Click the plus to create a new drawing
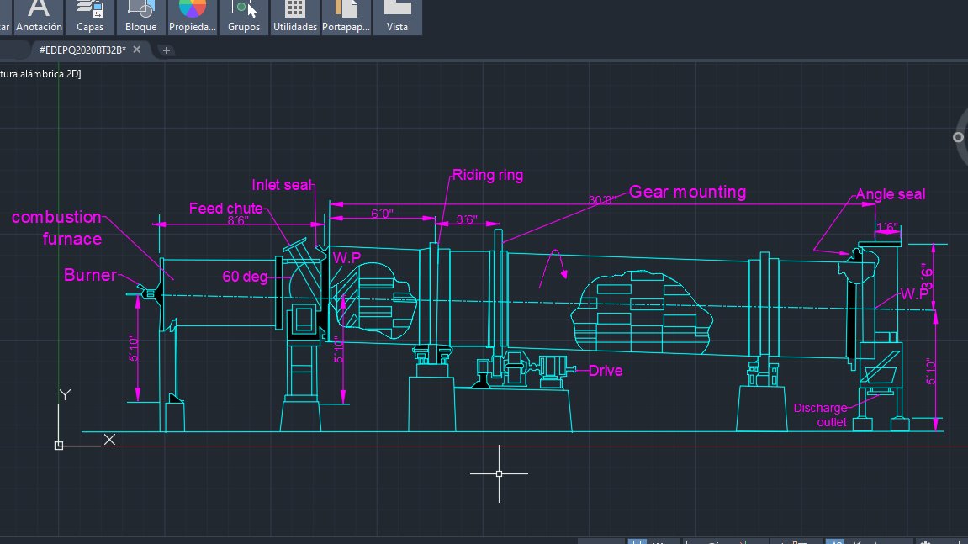The height and width of the screenshot is (544, 968). point(167,50)
